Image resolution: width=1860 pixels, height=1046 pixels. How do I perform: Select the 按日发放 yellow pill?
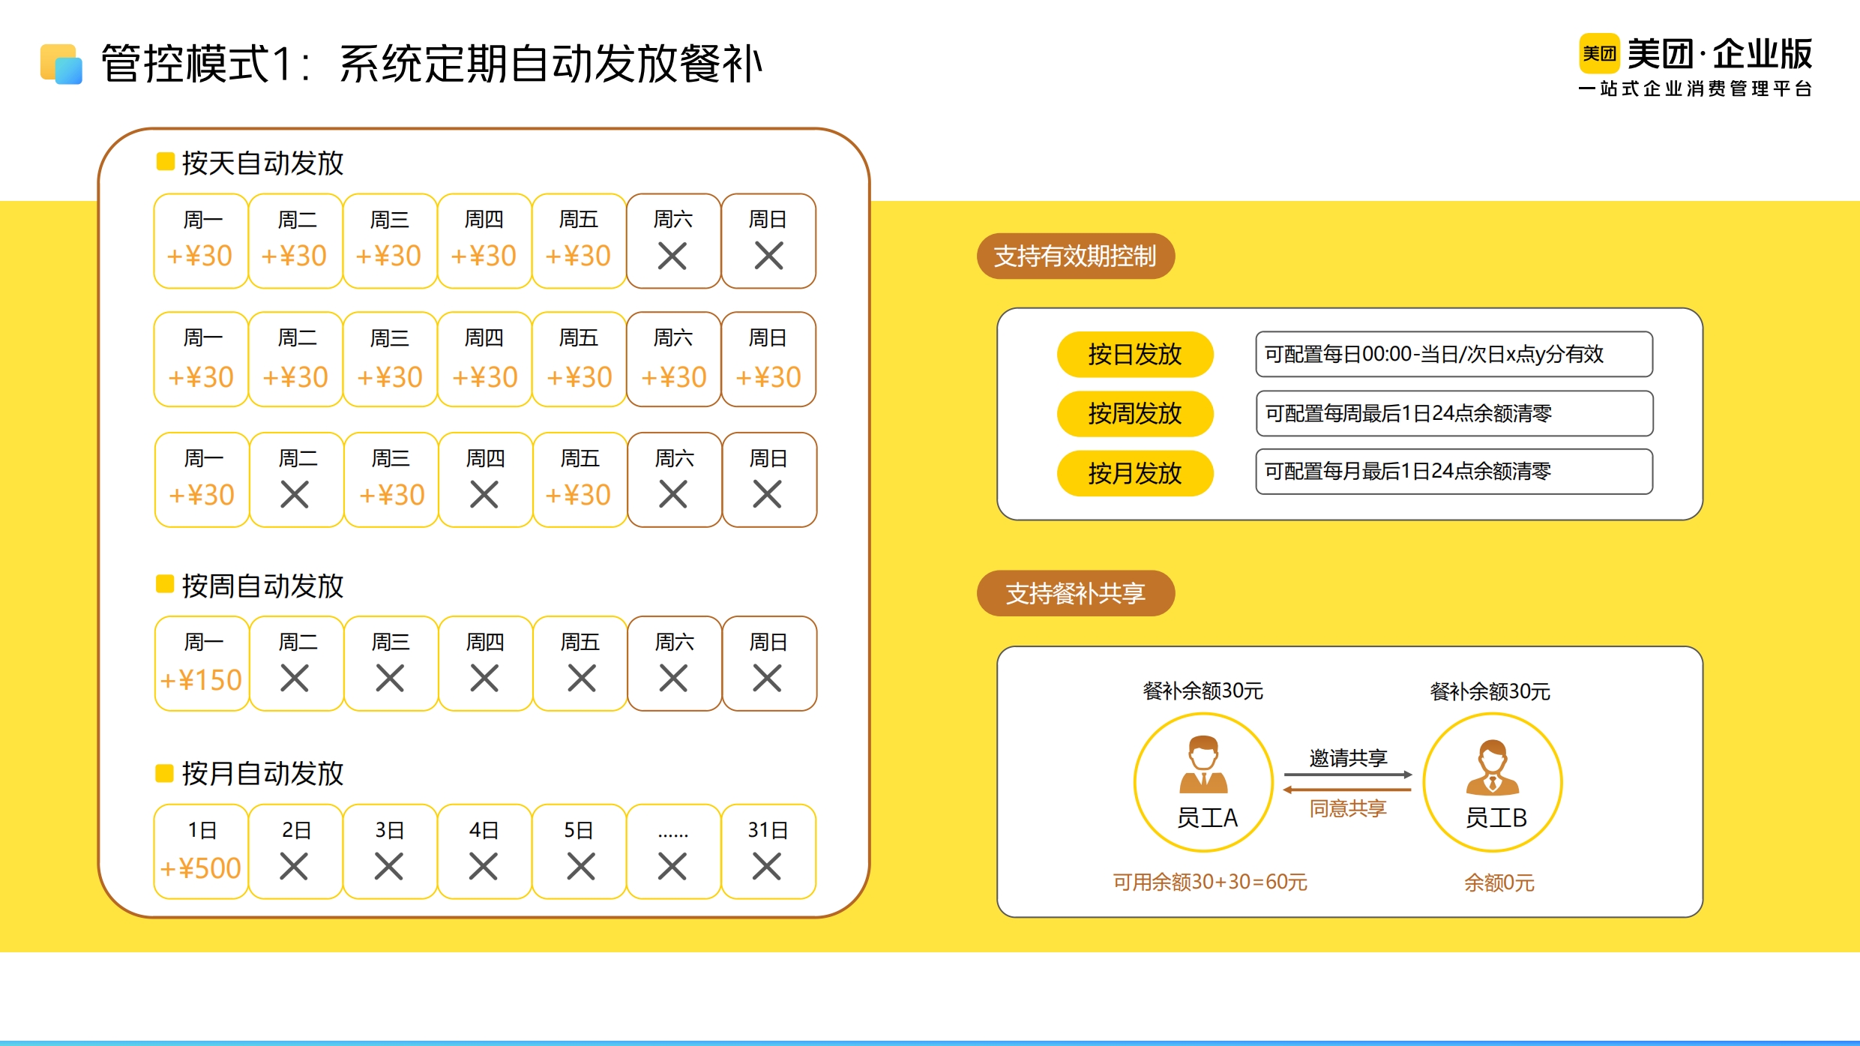click(x=1135, y=354)
